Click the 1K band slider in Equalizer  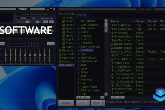pos(25,55)
